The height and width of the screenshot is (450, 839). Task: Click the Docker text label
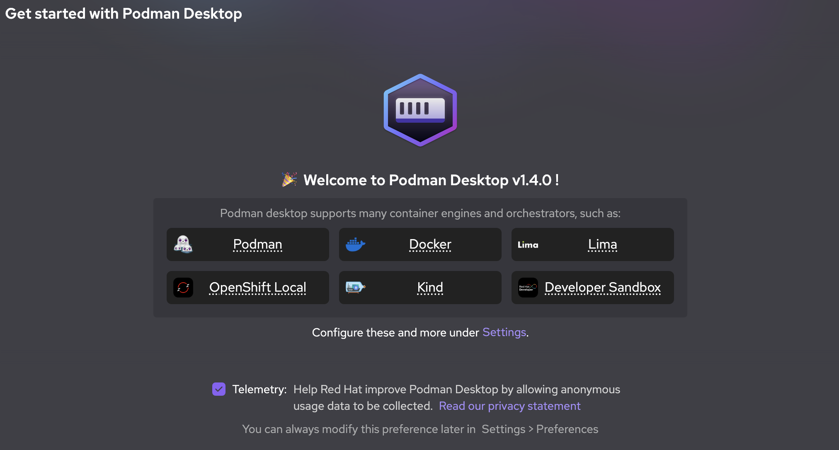pos(430,244)
